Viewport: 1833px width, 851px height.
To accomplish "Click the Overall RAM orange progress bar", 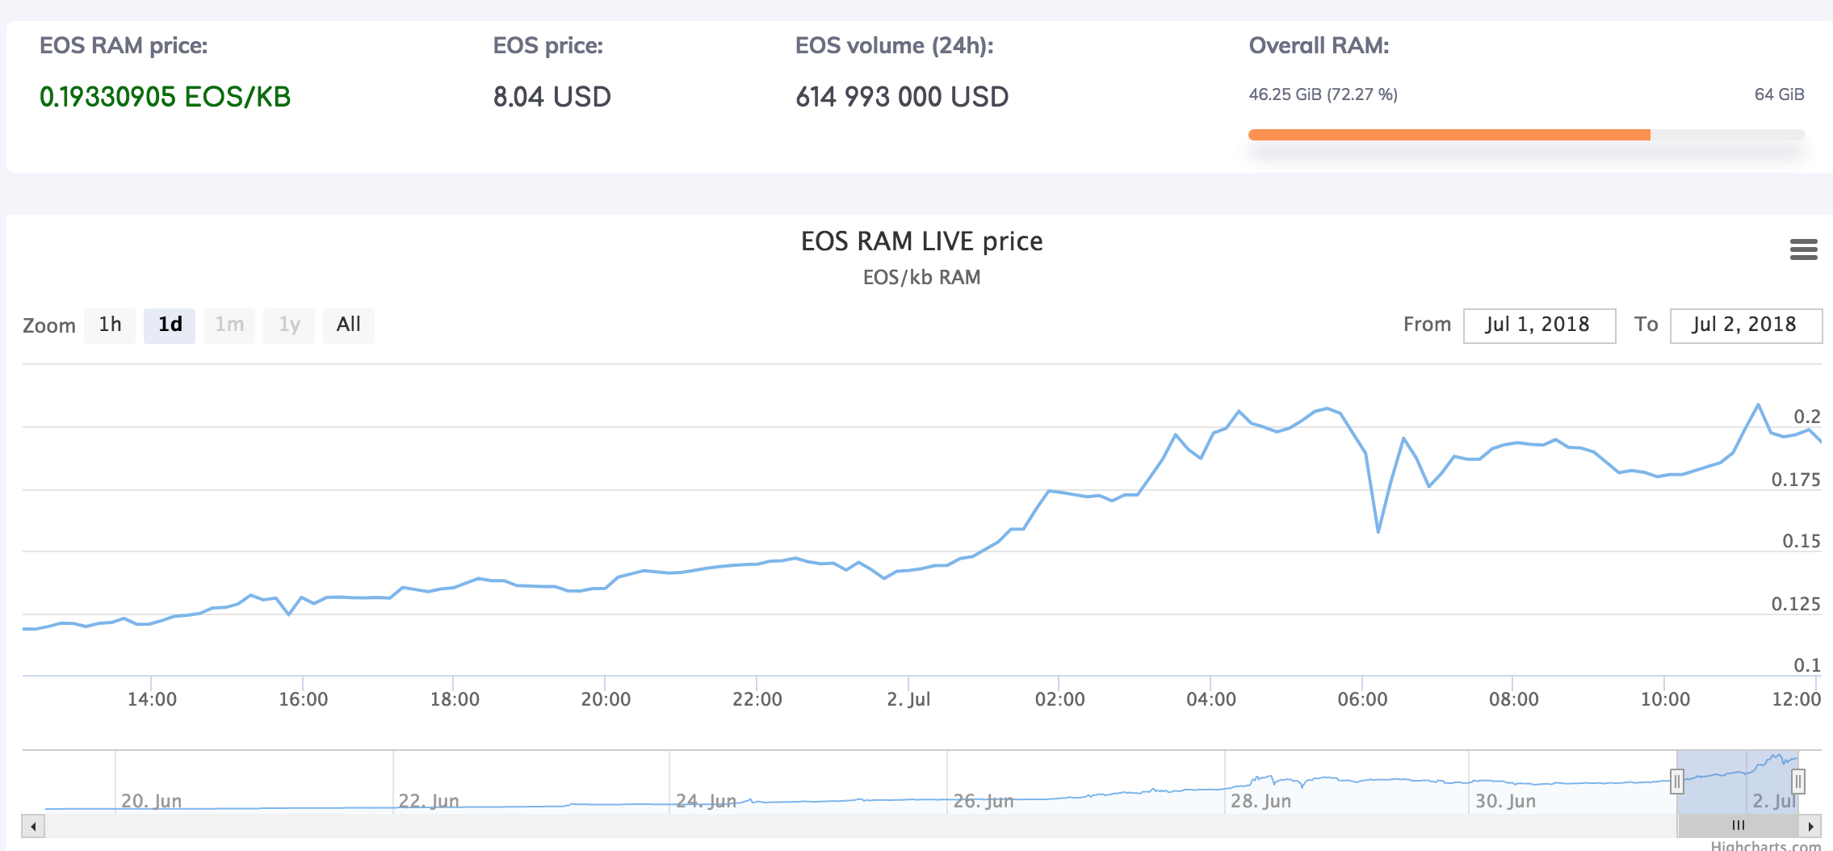I will [x=1449, y=135].
